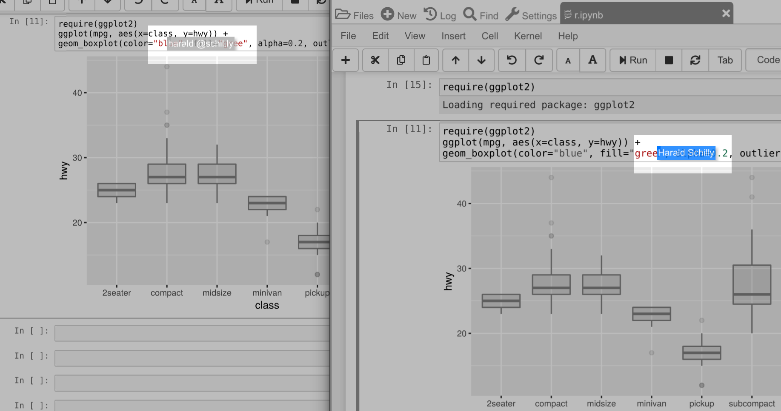The image size is (781, 411).
Task: Open the Kernel menu
Action: click(x=528, y=36)
